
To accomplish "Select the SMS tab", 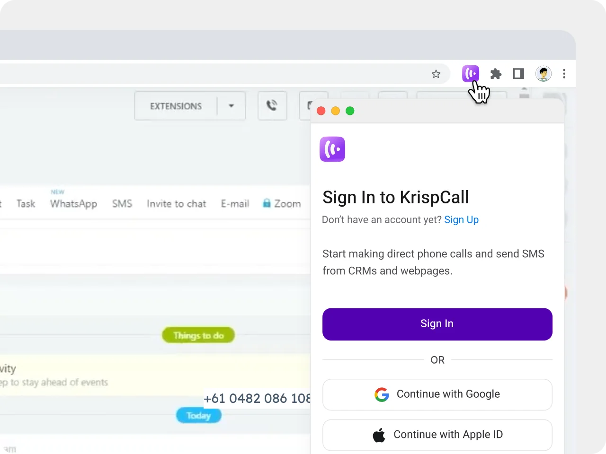I will point(122,204).
